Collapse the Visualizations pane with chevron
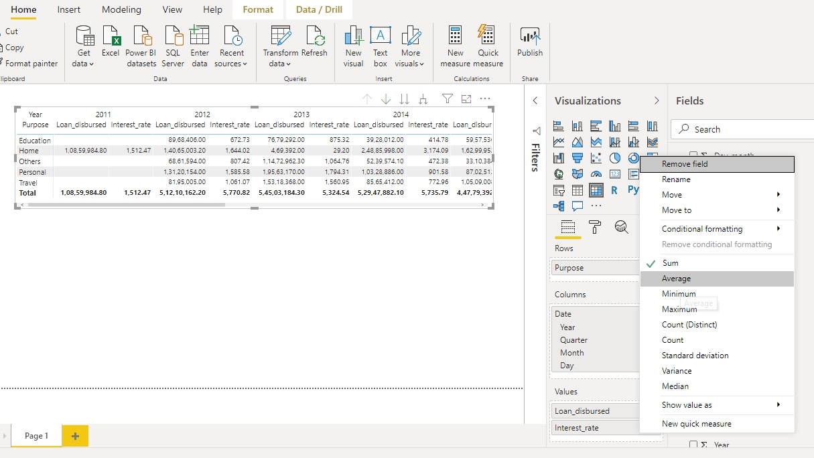This screenshot has width=814, height=458. click(656, 101)
